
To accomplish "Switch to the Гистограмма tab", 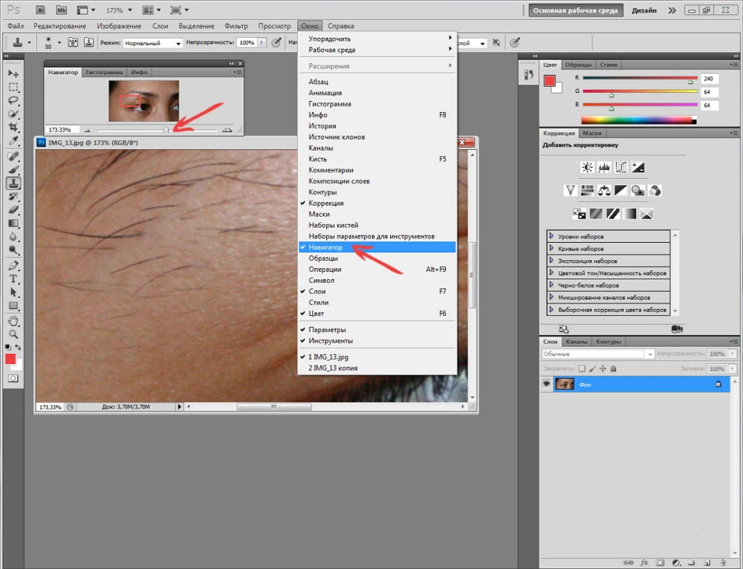I will point(104,73).
